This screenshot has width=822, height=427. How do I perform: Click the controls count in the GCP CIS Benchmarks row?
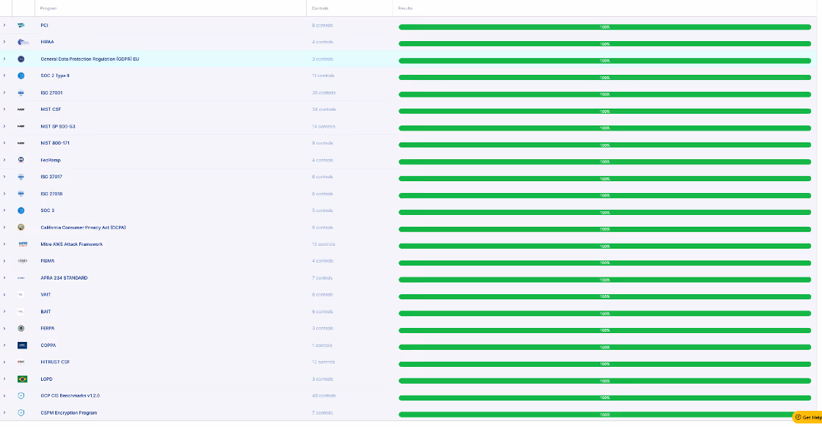(324, 395)
